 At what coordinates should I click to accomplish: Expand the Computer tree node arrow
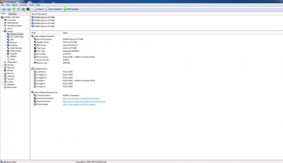[2, 20]
